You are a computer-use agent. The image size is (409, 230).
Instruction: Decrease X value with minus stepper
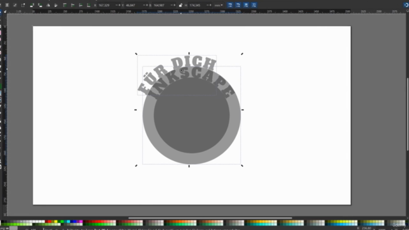[x=116, y=5]
